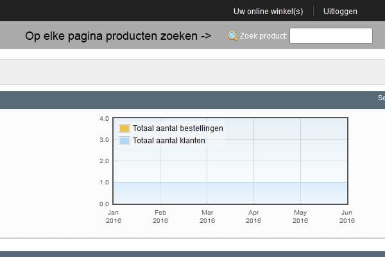The height and width of the screenshot is (257, 385).
Task: Open the 'Uw online winkel(s)' link
Action: [268, 12]
